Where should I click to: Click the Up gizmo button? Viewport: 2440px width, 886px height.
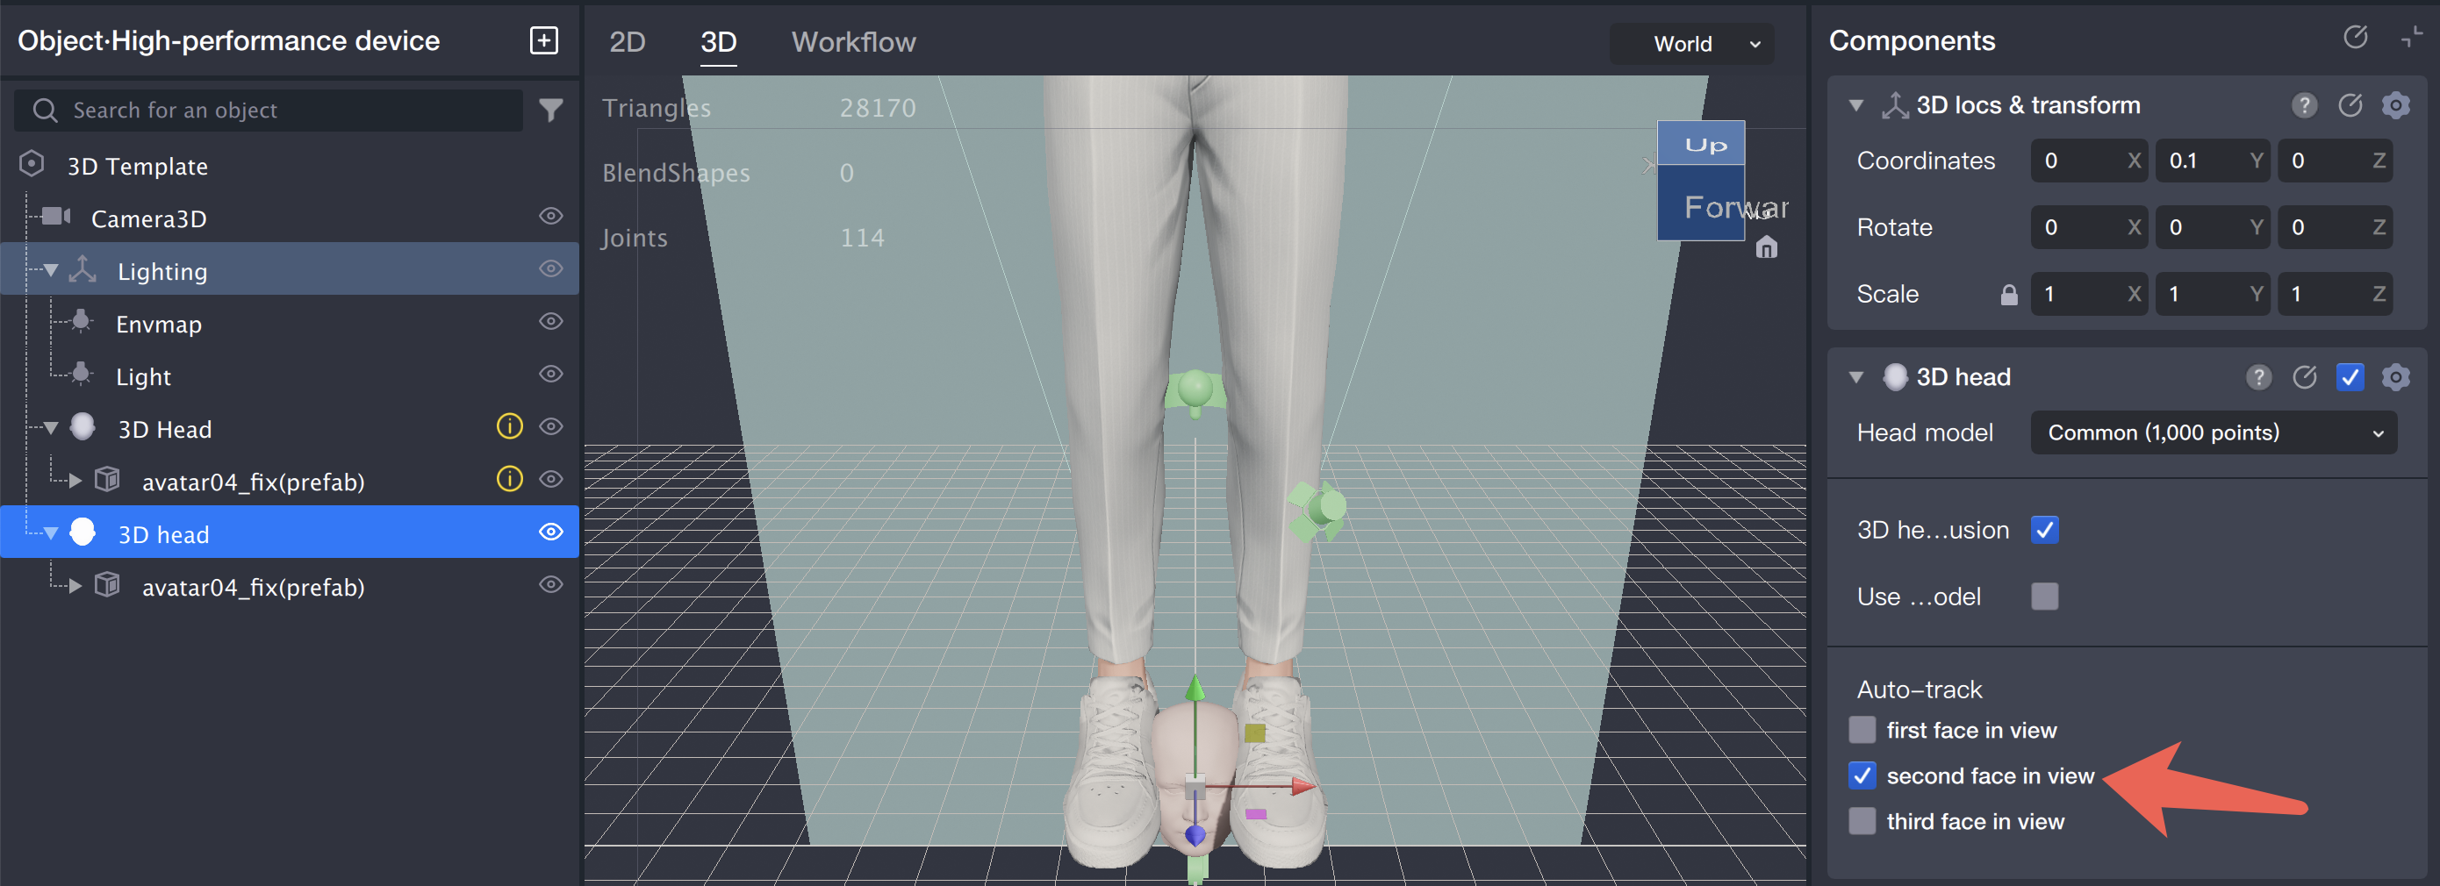click(1701, 144)
